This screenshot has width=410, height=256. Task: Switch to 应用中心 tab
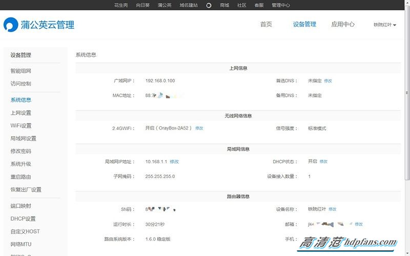343,24
